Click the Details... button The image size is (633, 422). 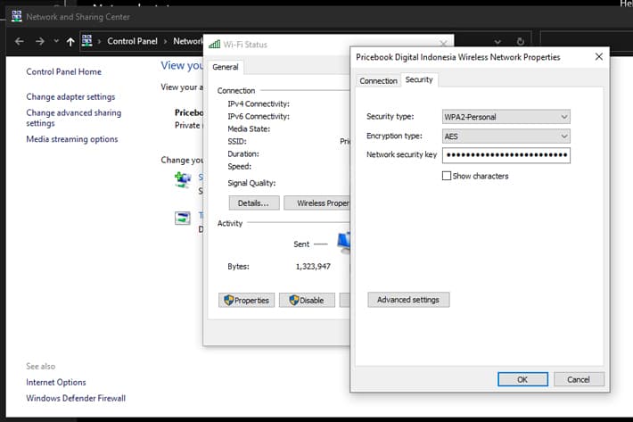pyautogui.click(x=254, y=203)
